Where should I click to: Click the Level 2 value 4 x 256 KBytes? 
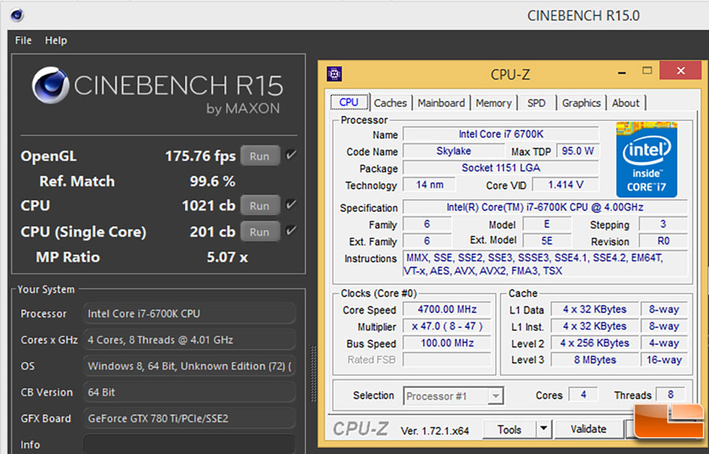tap(594, 343)
